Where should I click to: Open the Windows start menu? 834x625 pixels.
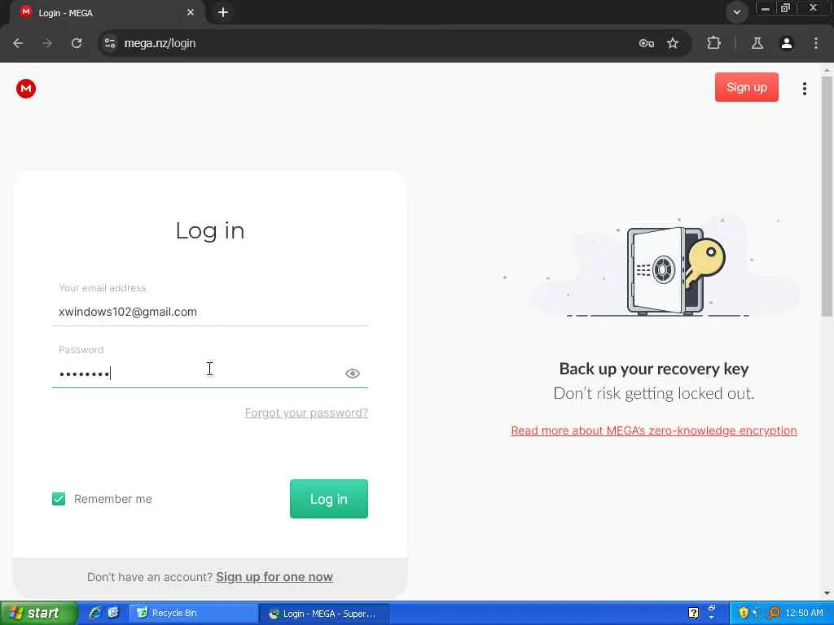[39, 614]
